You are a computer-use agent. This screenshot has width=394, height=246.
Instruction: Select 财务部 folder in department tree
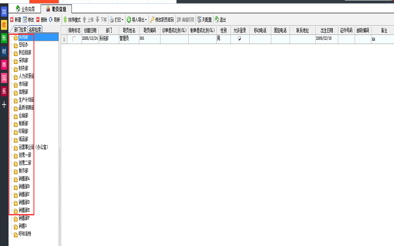pos(23,68)
